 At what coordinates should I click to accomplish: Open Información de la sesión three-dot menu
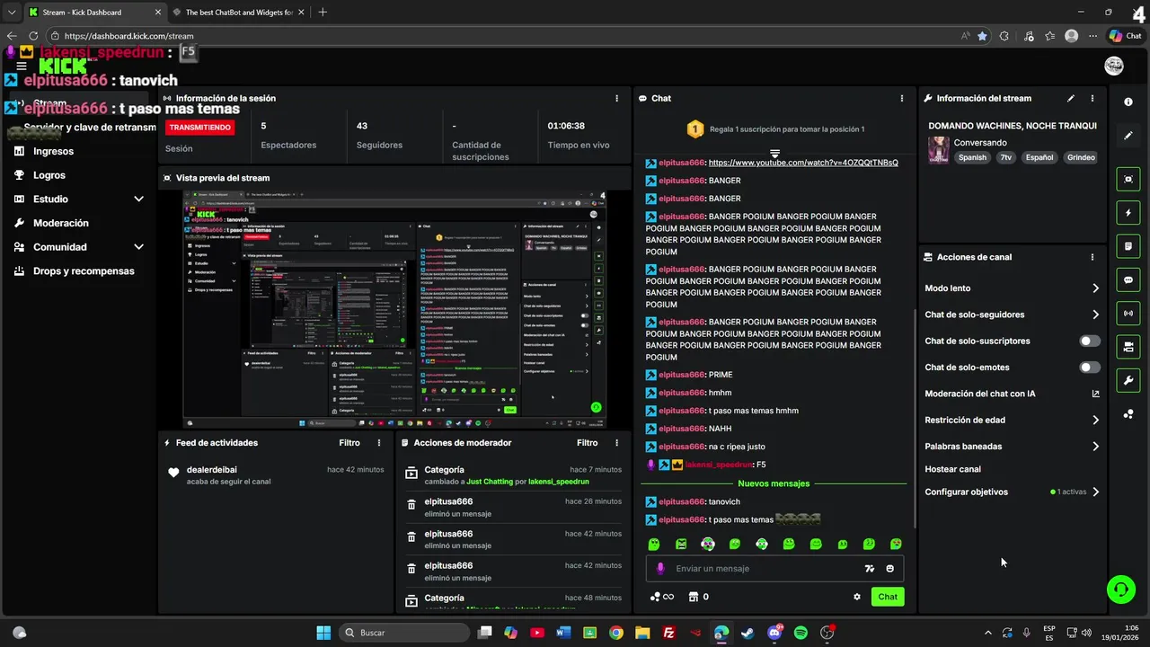click(616, 99)
